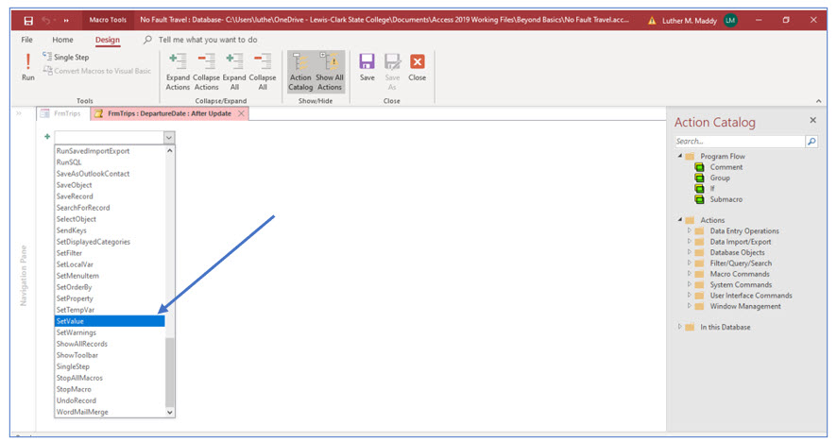
Task: Choose RunSQL from the action list
Action: point(110,162)
